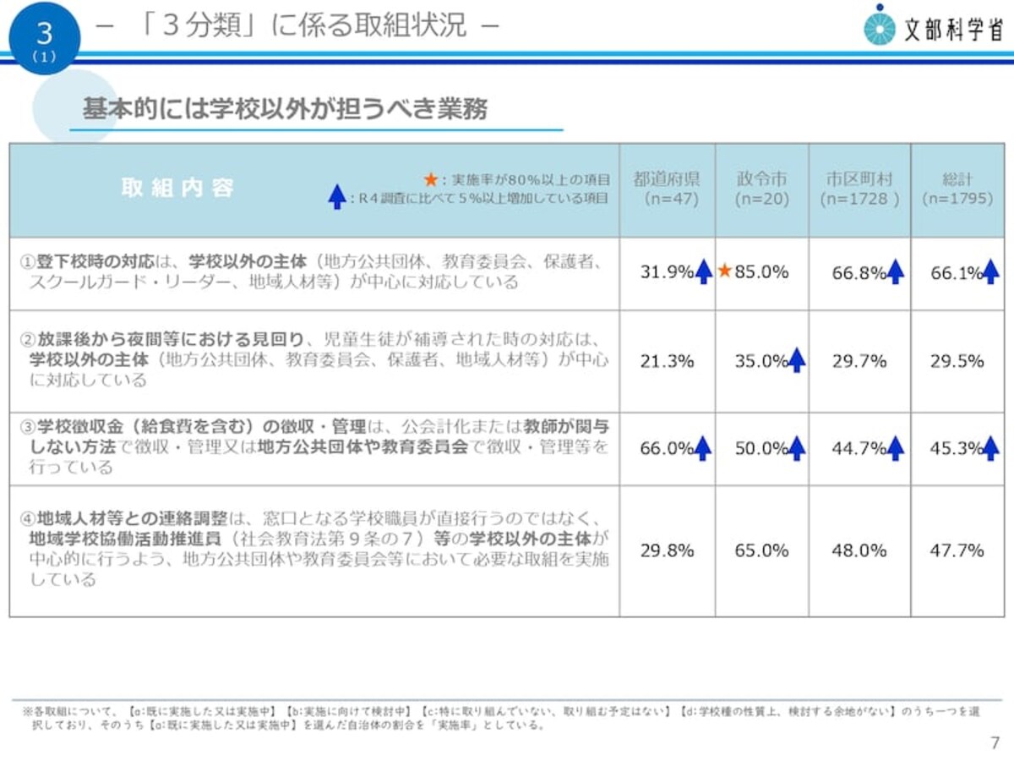The image size is (1014, 761).
Task: Click heading 基本的には学校以外が担うべき業務
Action: pos(285,109)
